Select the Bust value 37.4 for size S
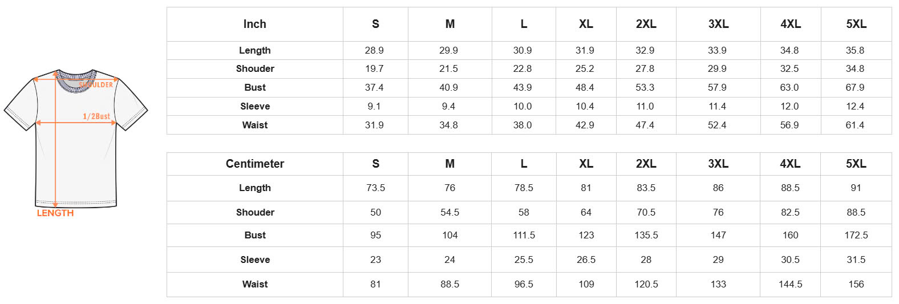Viewport: 899px width, 304px height. [x=374, y=87]
